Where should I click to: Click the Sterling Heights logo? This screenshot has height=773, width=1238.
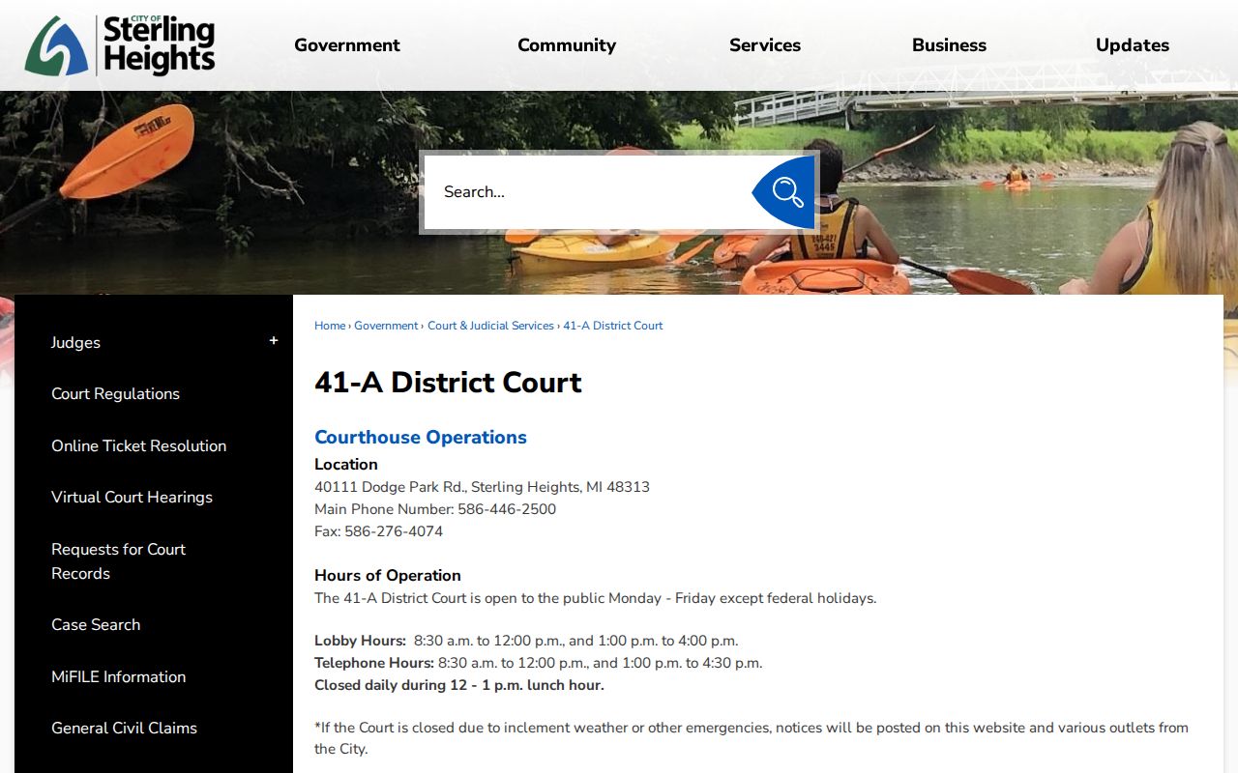tap(120, 45)
